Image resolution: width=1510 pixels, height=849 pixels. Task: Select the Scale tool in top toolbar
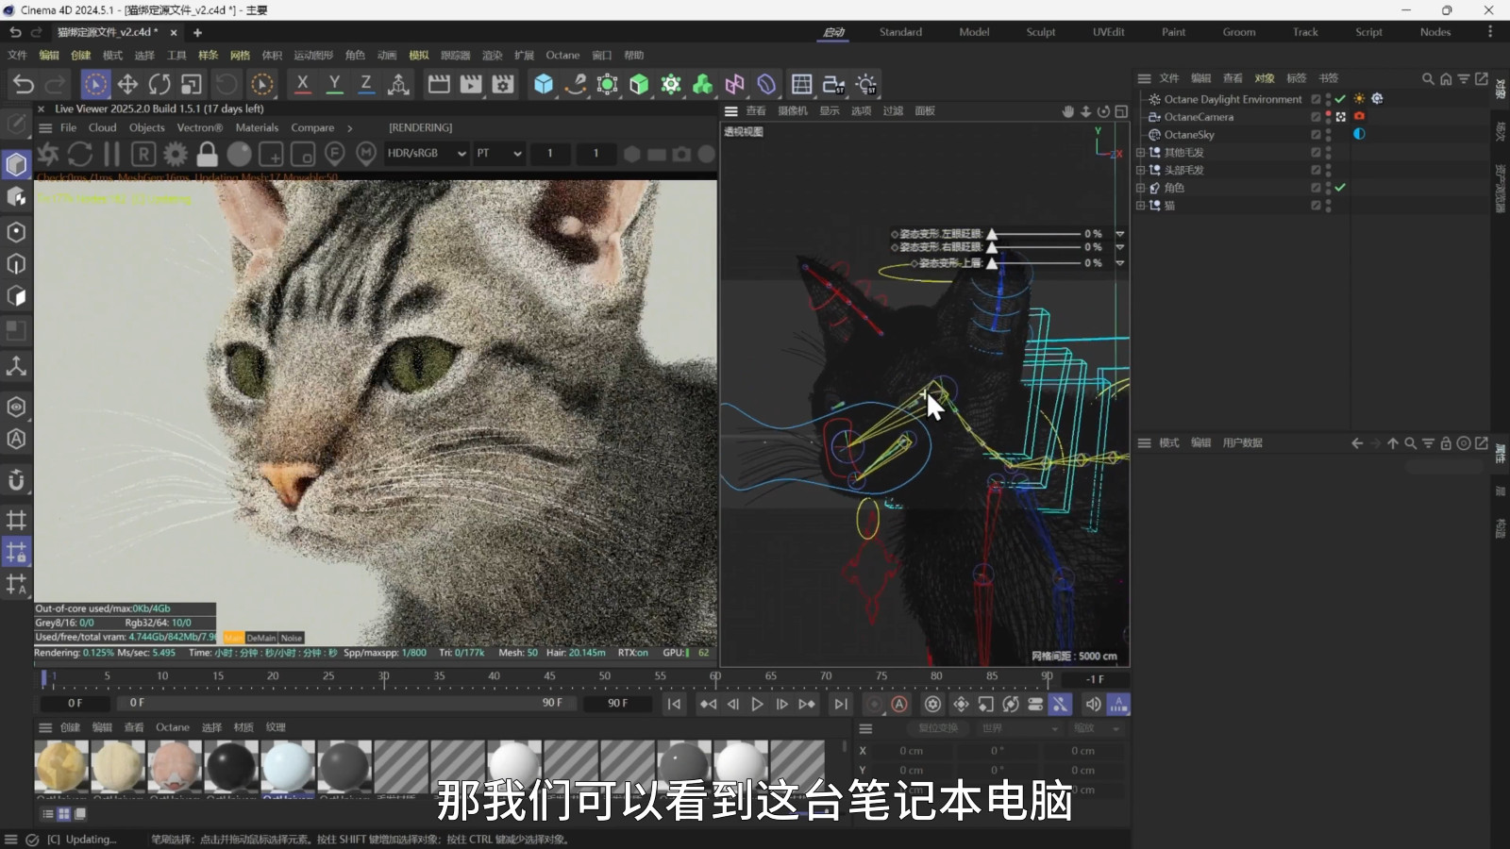pos(192,84)
